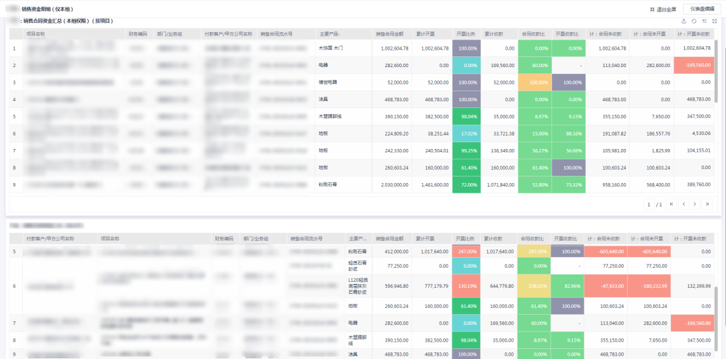Go to the previous page in pagination
The width and height of the screenshot is (726, 359).
(683, 204)
